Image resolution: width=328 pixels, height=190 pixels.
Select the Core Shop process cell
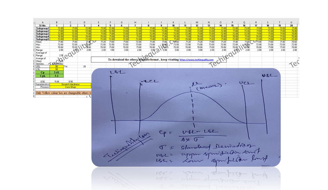point(70,87)
